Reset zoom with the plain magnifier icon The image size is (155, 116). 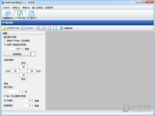pos(49,28)
